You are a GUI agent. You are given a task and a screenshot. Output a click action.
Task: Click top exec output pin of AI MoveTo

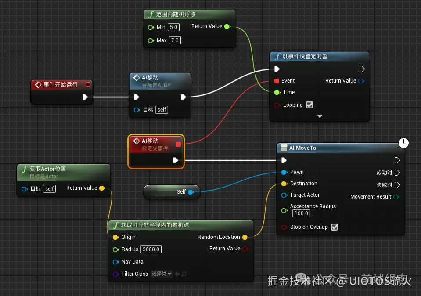(397, 160)
